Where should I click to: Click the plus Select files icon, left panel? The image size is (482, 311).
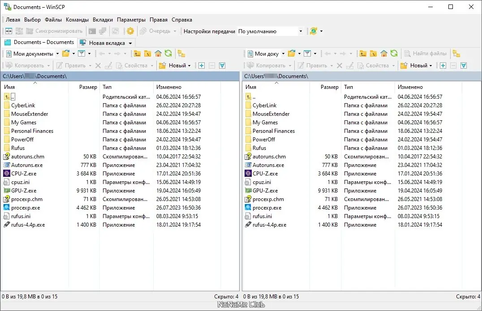[x=202, y=65]
